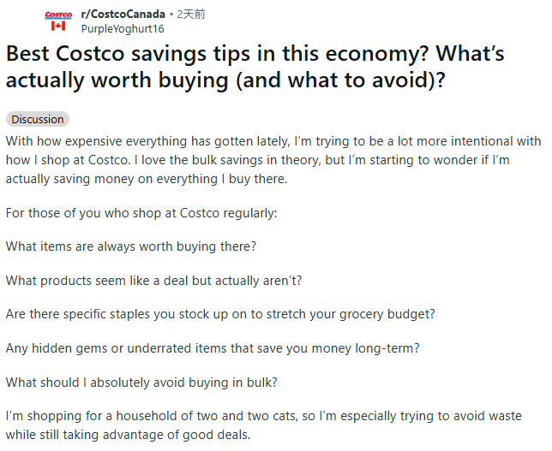
Task: Select the Discussion flair tag
Action: [38, 119]
